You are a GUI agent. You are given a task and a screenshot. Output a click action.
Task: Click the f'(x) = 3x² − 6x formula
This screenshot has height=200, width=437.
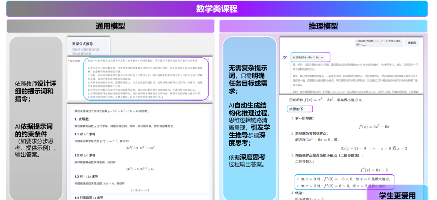click(373, 126)
